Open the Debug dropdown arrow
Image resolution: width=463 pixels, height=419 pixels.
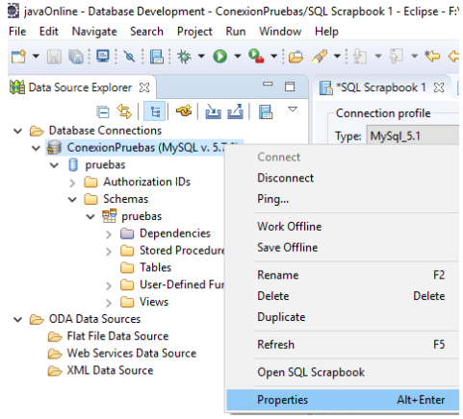pyautogui.click(x=201, y=57)
